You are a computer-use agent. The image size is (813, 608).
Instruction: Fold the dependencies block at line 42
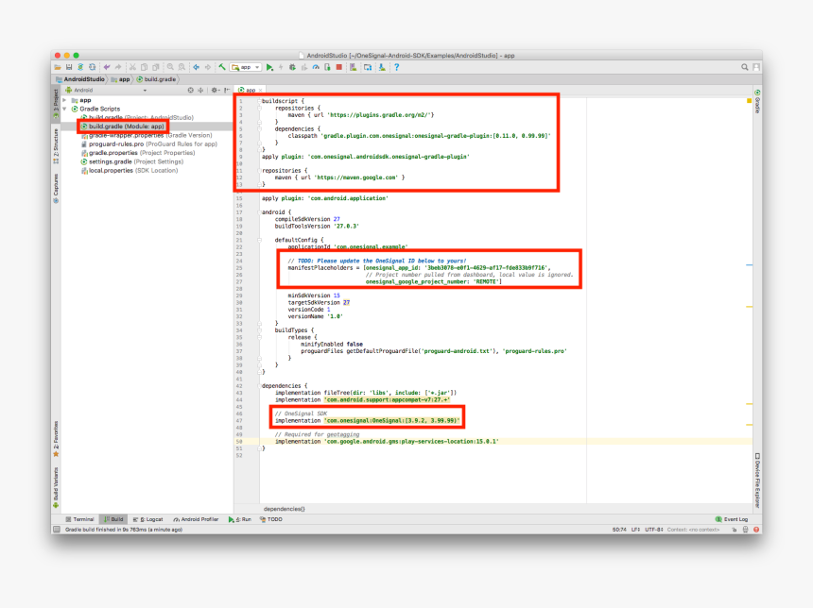[x=259, y=386]
